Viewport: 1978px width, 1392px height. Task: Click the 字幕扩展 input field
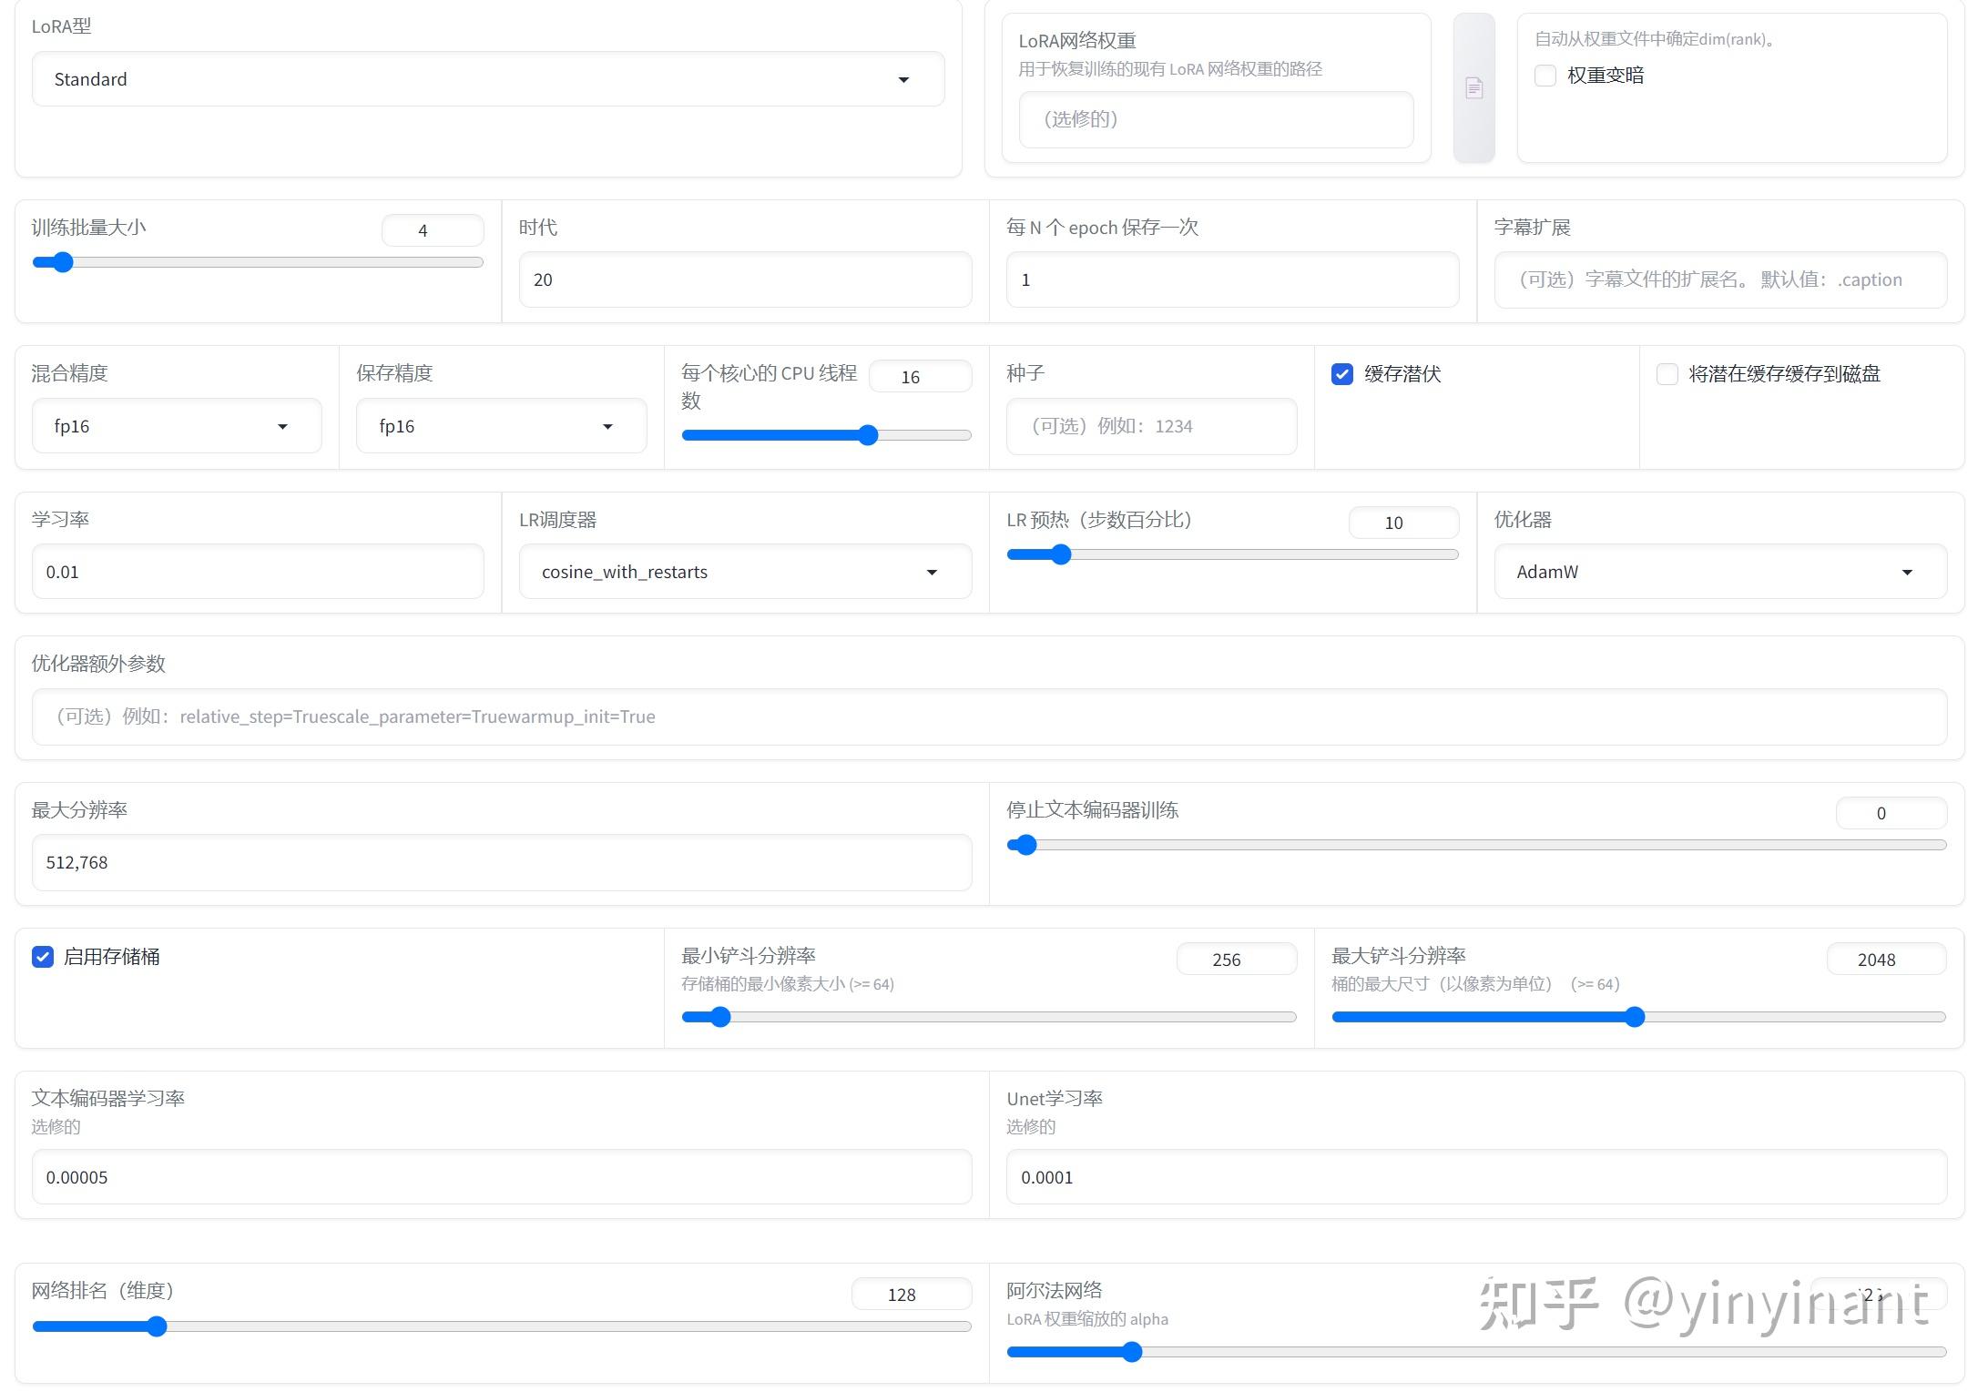[1720, 279]
